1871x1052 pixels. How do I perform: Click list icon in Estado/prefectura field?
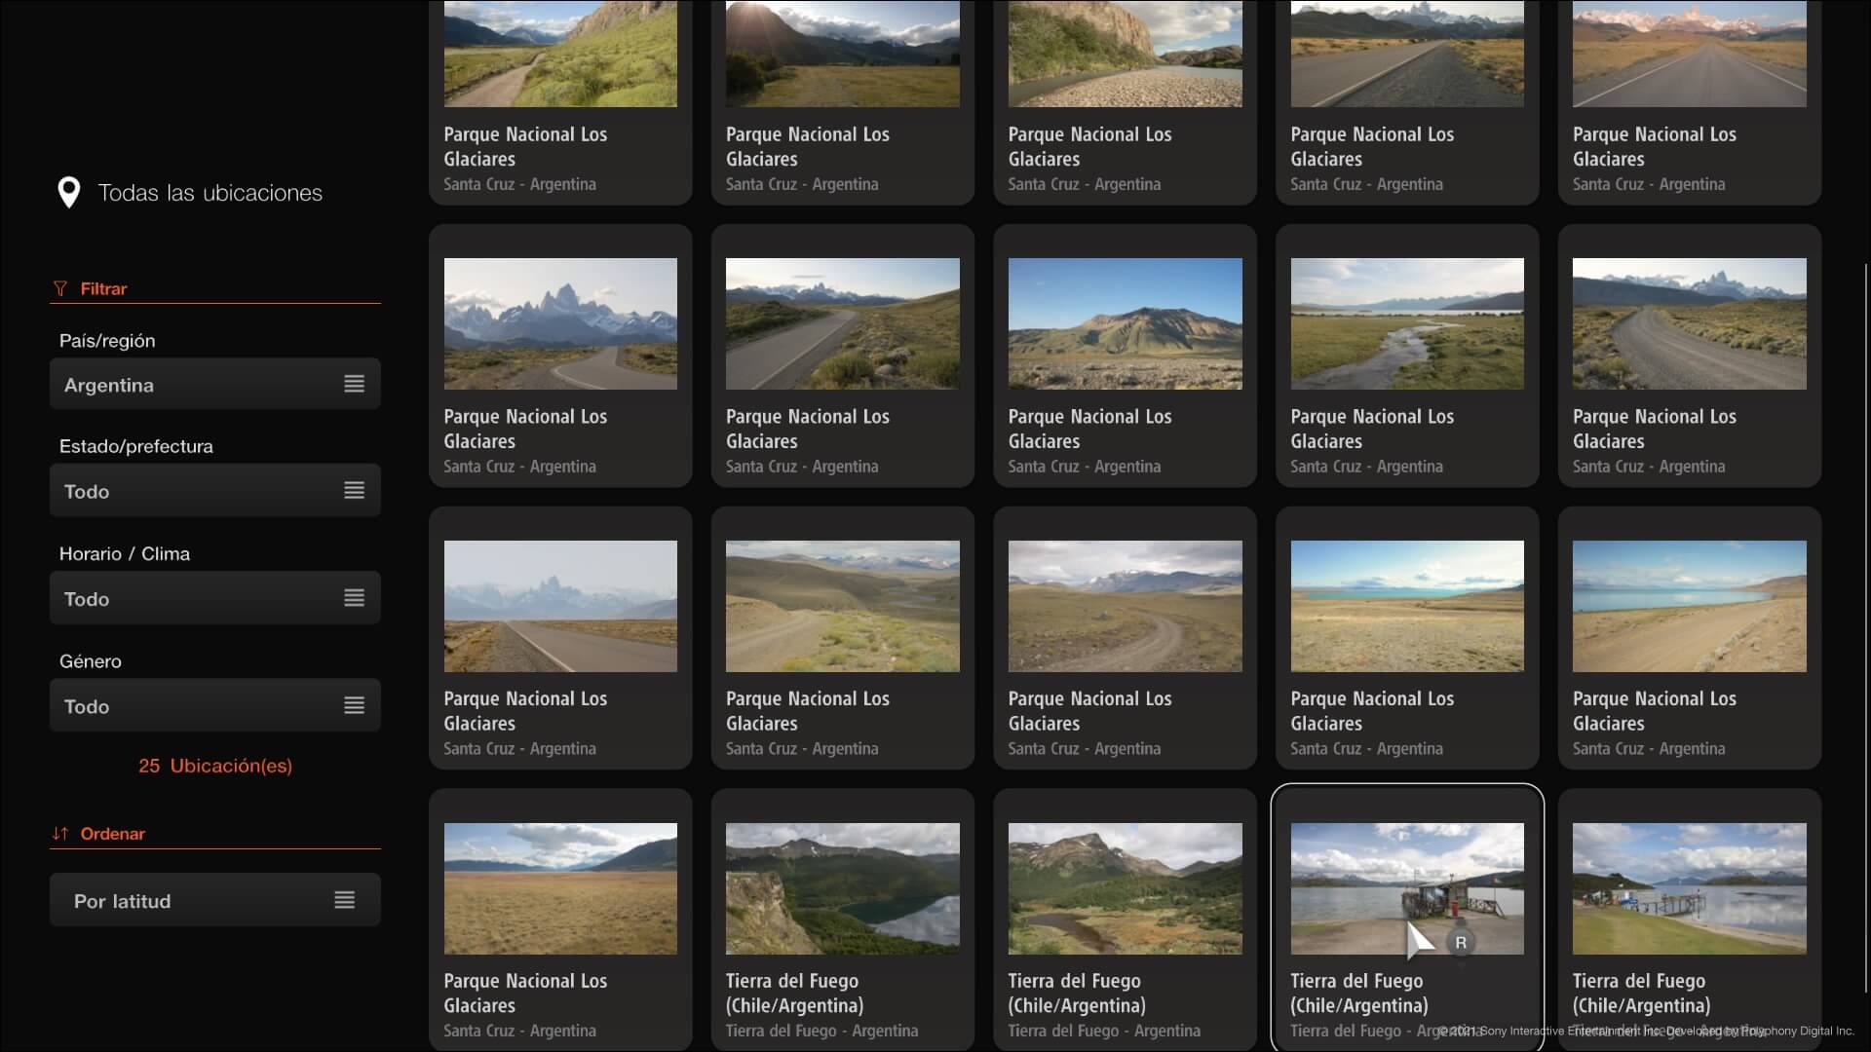click(x=354, y=490)
